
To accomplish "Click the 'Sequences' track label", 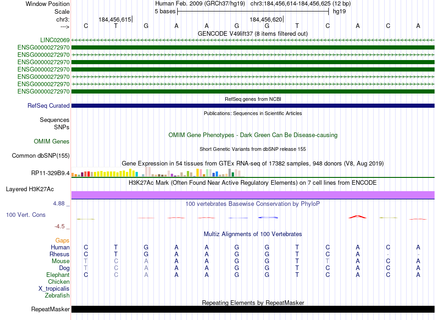I will [x=54, y=120].
